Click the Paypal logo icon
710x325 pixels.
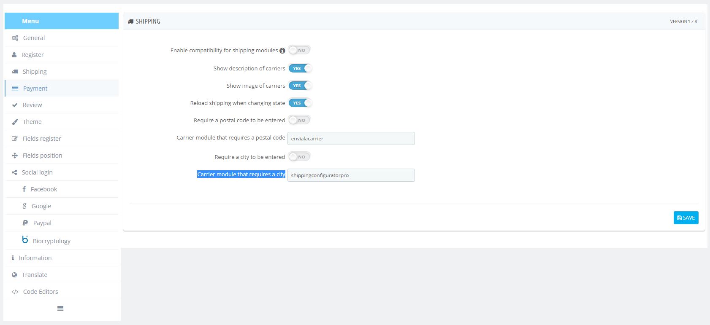click(25, 223)
